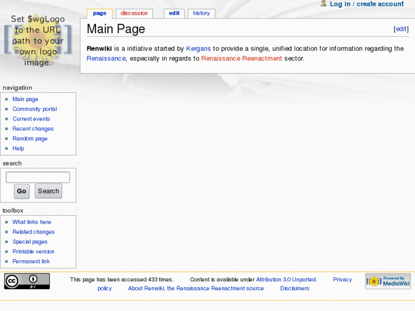Open Special pages
The height and width of the screenshot is (311, 415).
coord(30,241)
